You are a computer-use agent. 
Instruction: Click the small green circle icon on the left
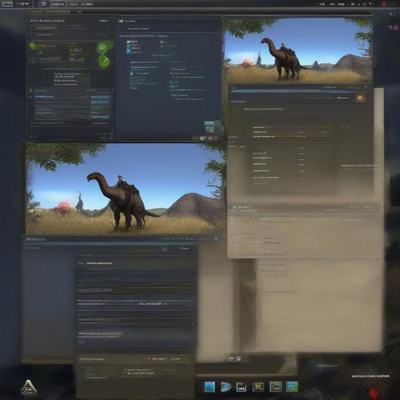coord(32,45)
